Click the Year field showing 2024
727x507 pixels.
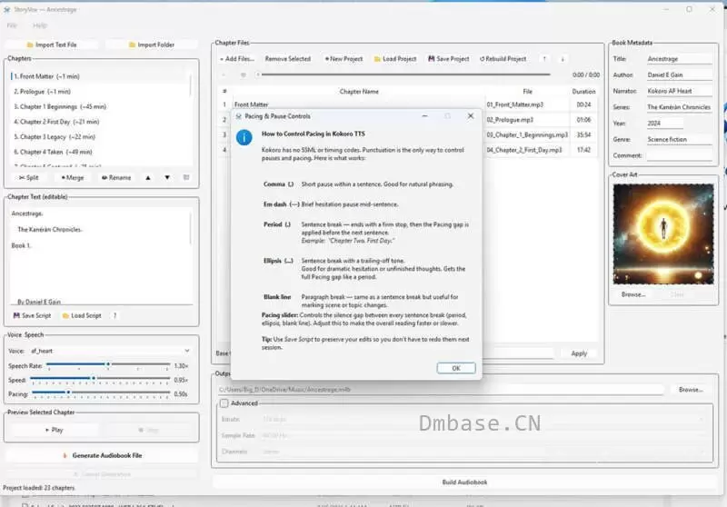click(x=664, y=124)
